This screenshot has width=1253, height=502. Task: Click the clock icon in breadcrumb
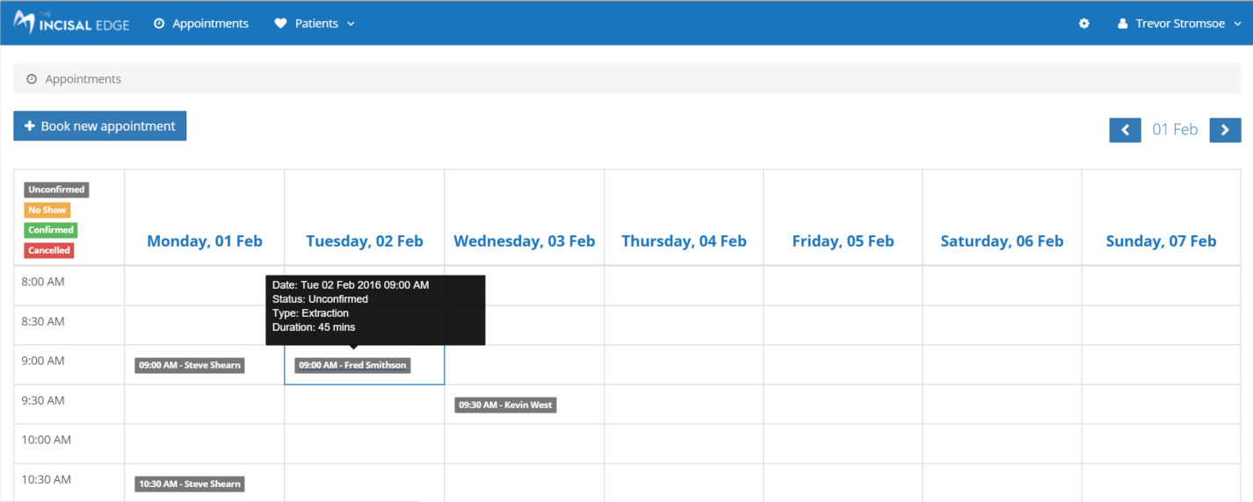(32, 79)
